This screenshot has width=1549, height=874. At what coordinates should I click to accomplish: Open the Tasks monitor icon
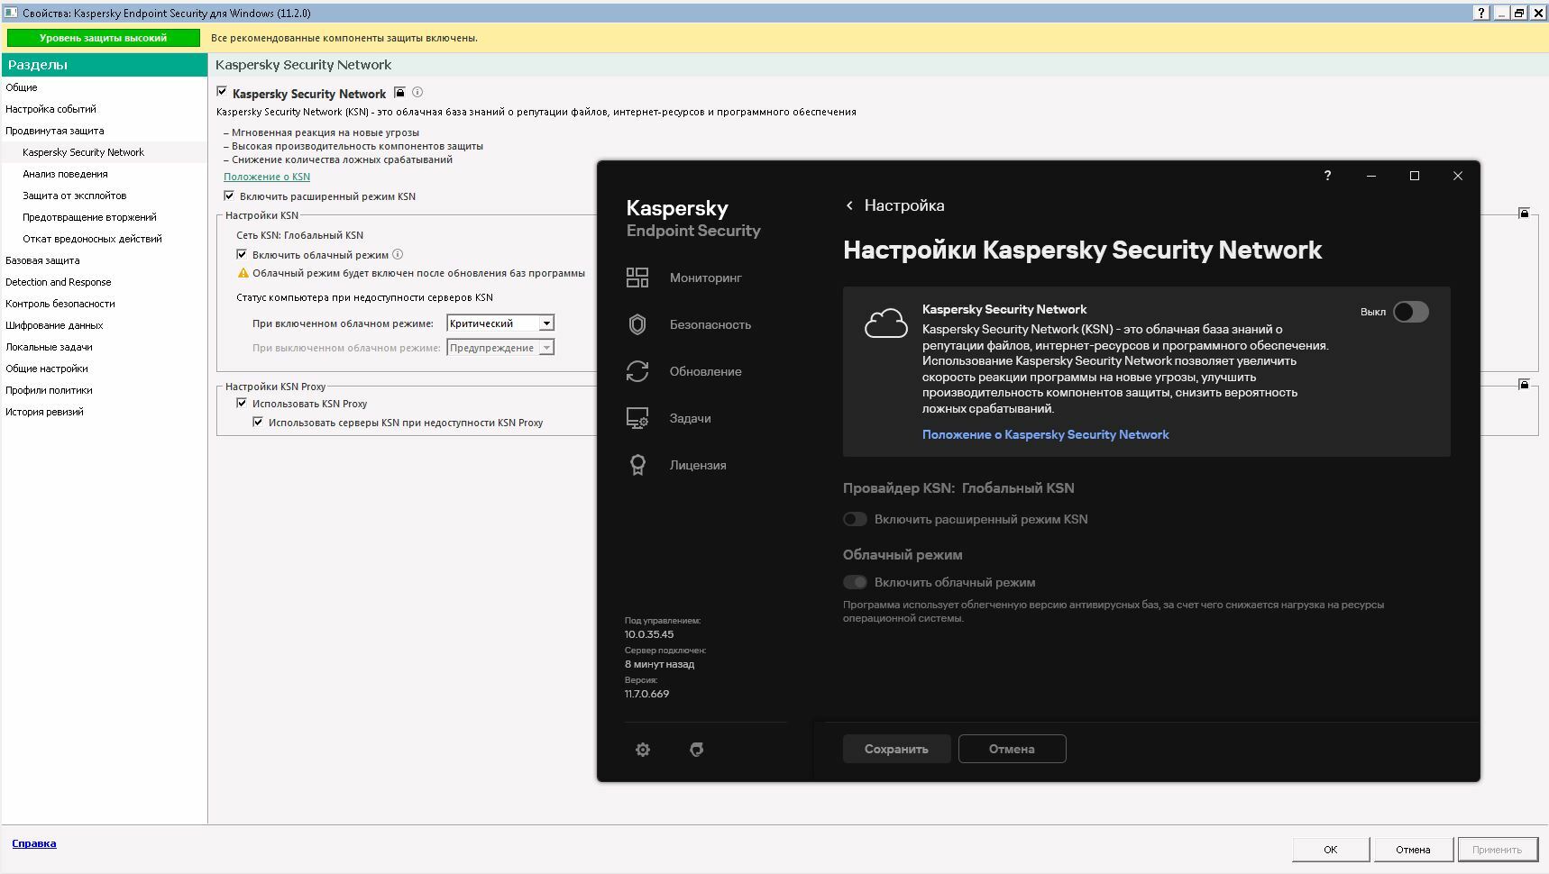(x=637, y=418)
